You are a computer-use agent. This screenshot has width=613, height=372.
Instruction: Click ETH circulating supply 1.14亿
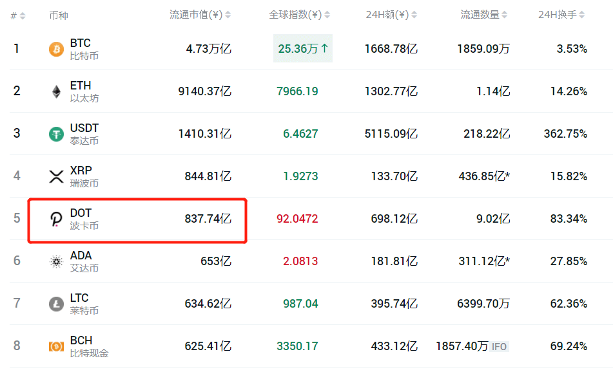[x=493, y=91]
